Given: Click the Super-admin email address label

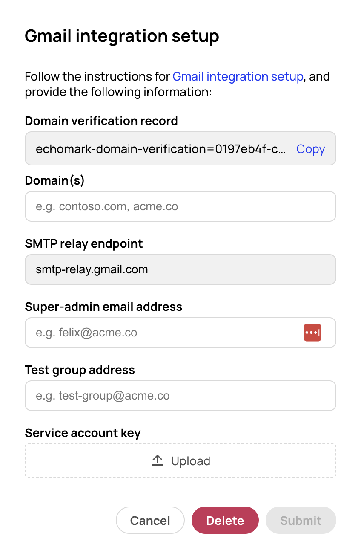Looking at the screenshot, I should pos(103,307).
